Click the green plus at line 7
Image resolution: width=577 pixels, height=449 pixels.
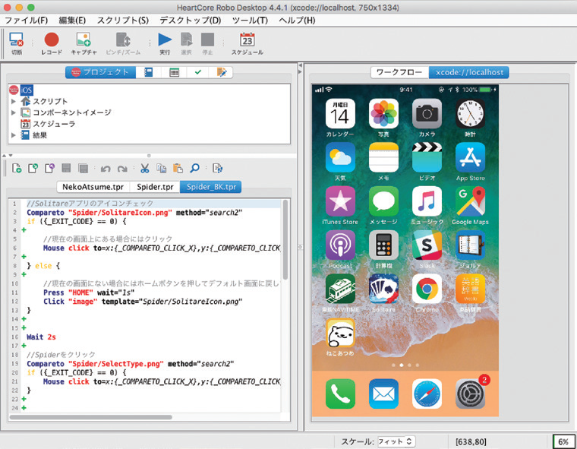[x=24, y=257]
